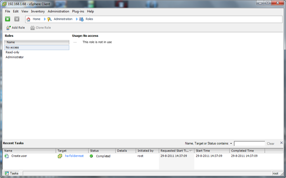Click the green back navigation arrow

(x=7, y=19)
